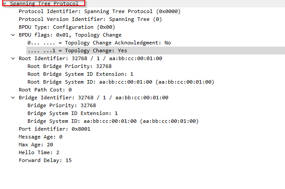Select the Max Age: 20 line
This screenshot has height=189, width=285.
click(x=36, y=145)
